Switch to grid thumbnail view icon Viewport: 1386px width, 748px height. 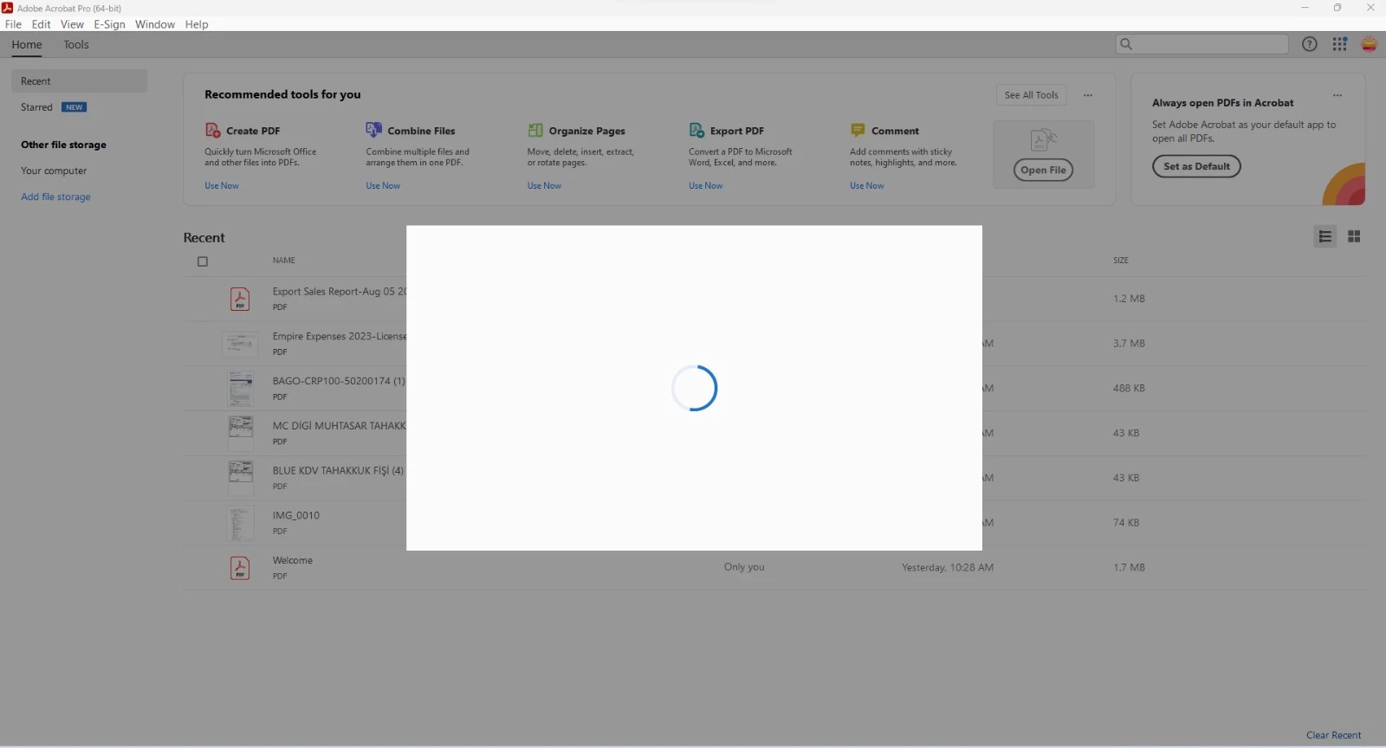(1354, 236)
